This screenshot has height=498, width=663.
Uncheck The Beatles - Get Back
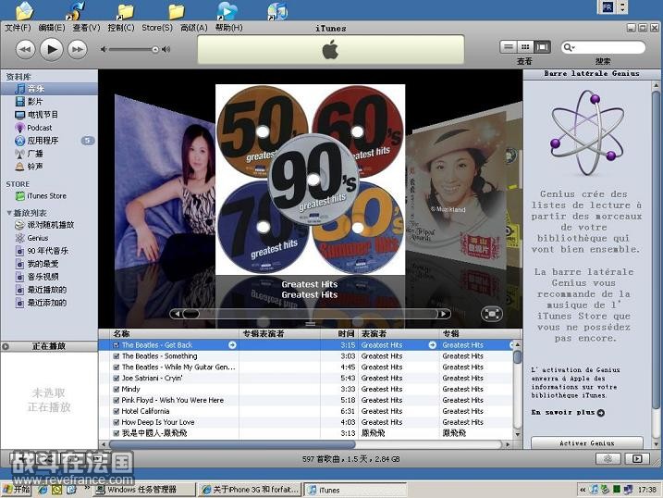117,345
